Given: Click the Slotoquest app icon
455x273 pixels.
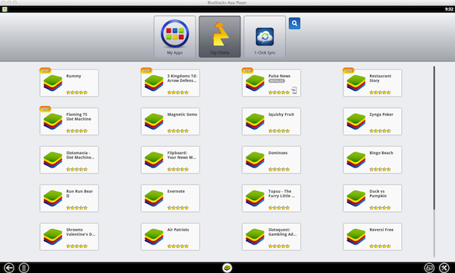Looking at the screenshot, I should pos(255,237).
